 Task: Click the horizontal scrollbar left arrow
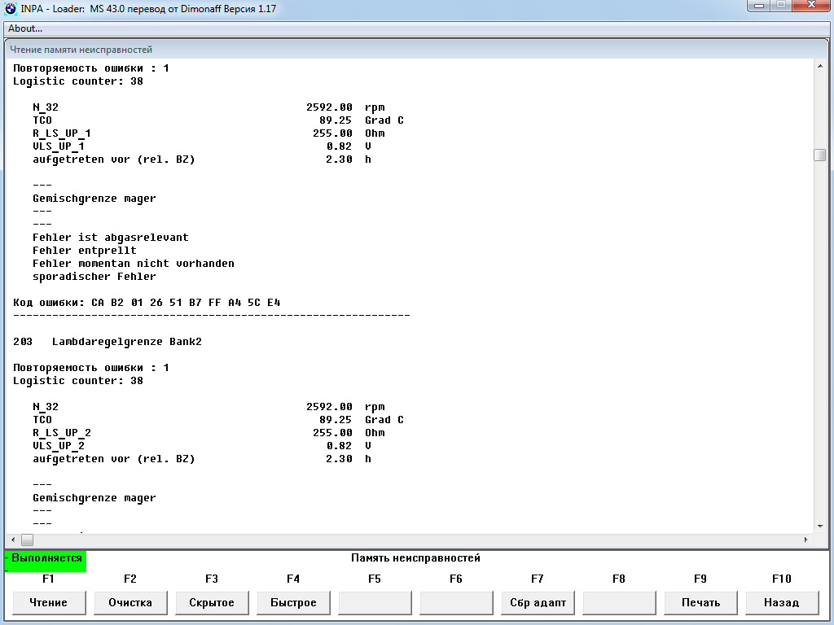click(x=12, y=540)
